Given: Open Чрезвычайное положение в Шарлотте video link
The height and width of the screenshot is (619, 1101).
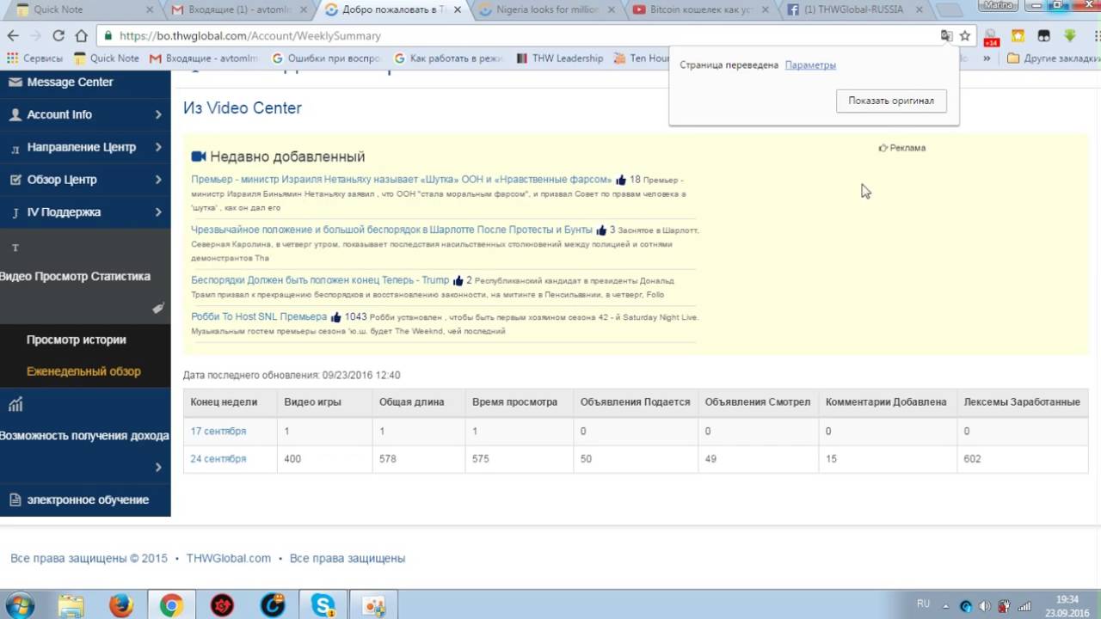Looking at the screenshot, I should (x=392, y=230).
